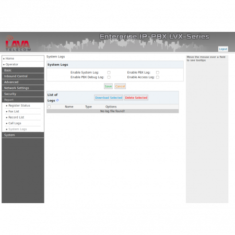Image resolution: width=235 pixels, height=235 pixels.
Task: Expand the System menu section
Action: click(23, 135)
